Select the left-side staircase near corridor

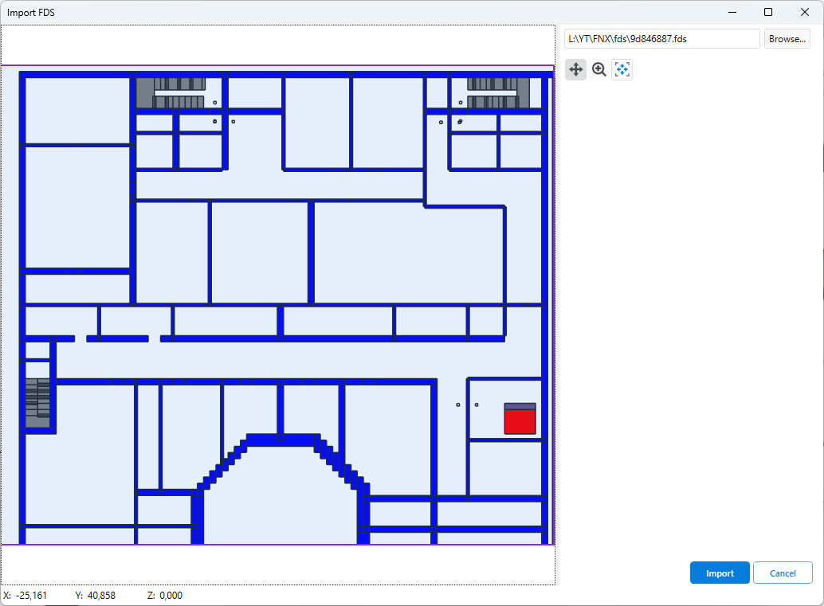37,404
